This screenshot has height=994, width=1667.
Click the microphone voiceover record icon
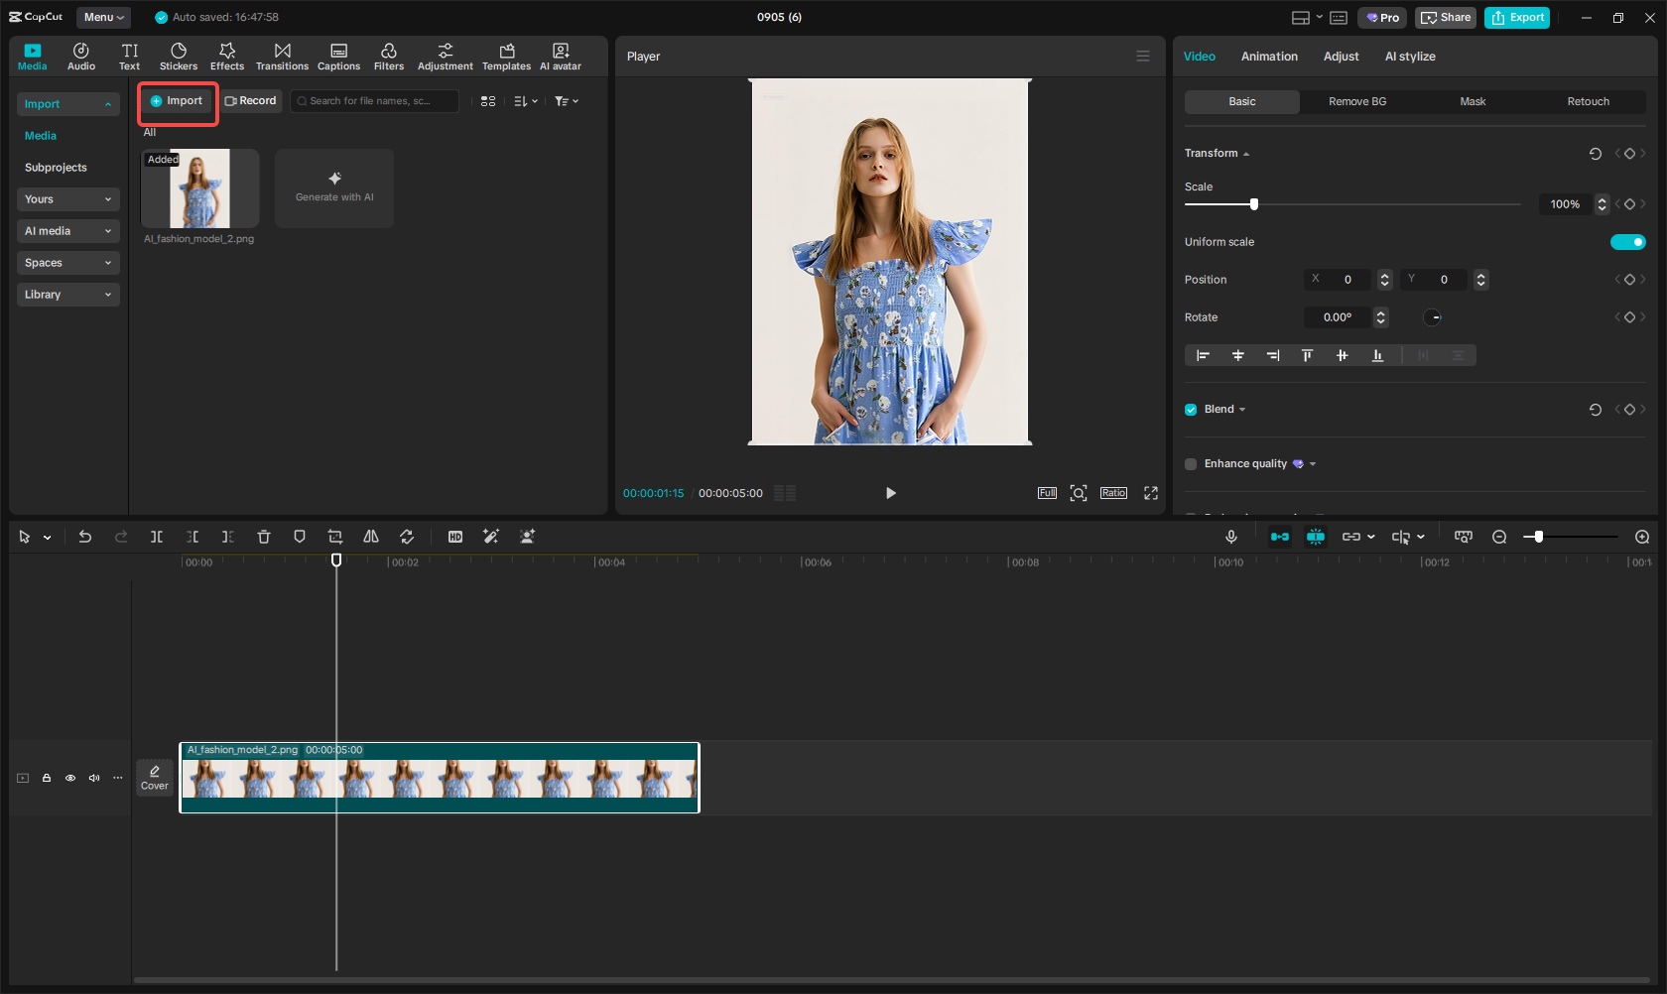[1231, 537]
